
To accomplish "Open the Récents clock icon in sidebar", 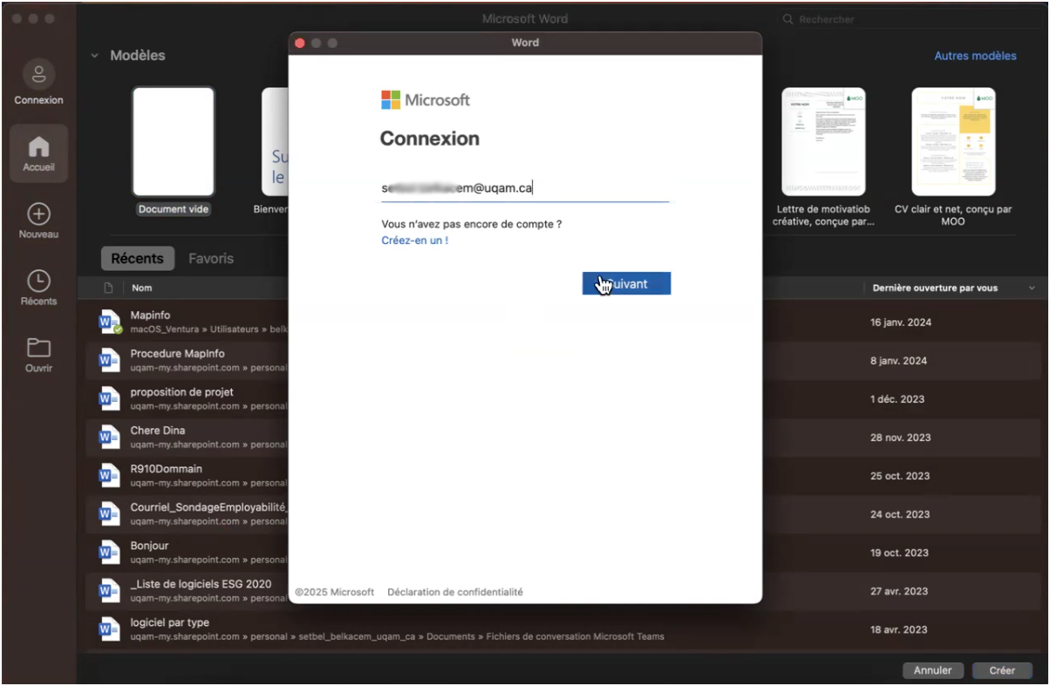I will tap(38, 281).
